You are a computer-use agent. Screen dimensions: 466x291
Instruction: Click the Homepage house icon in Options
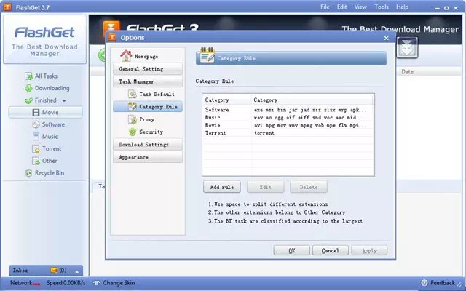(126, 55)
